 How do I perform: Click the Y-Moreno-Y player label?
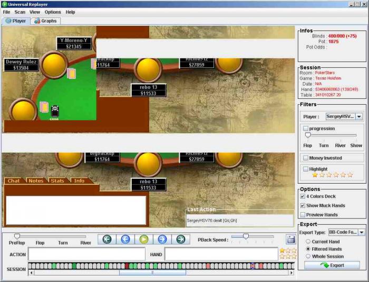coord(74,43)
